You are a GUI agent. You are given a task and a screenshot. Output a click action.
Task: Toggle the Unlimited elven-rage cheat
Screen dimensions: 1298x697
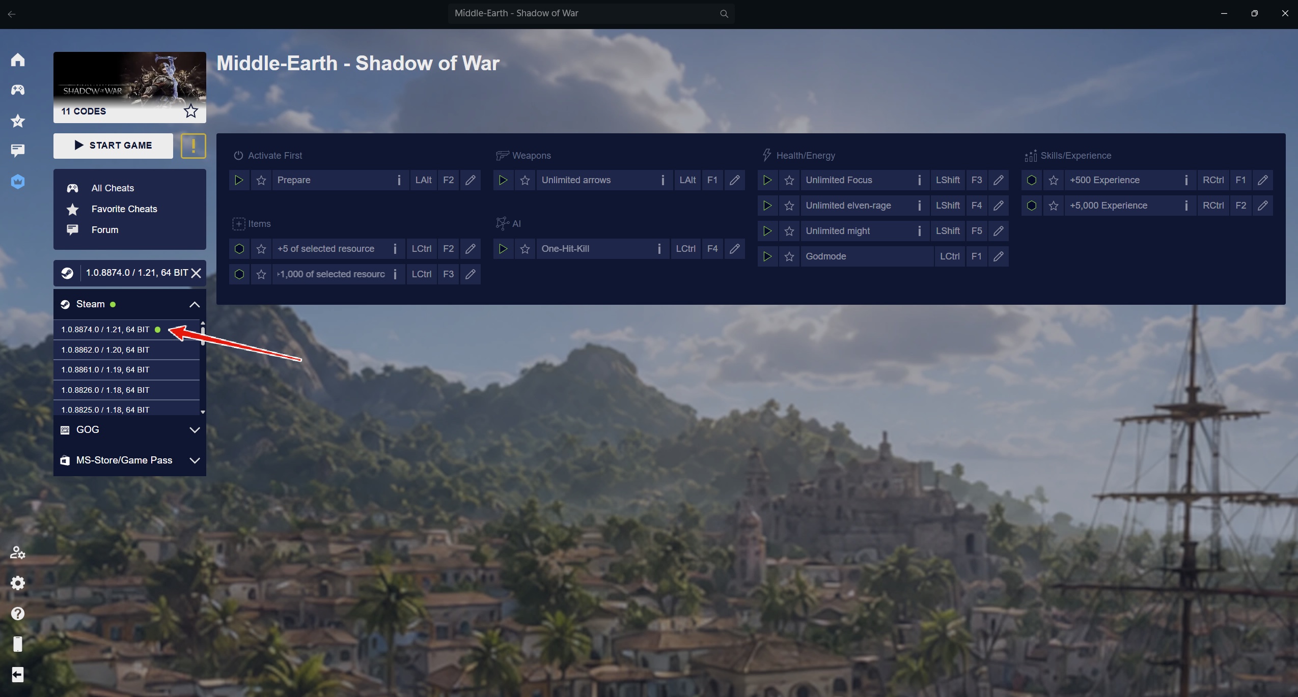(x=767, y=206)
